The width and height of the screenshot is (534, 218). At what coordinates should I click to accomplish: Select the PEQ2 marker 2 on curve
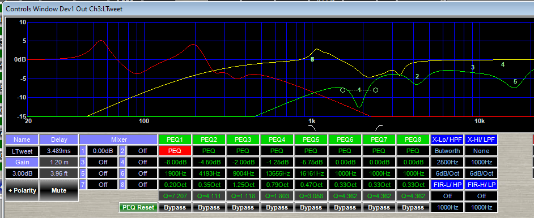pyautogui.click(x=417, y=77)
